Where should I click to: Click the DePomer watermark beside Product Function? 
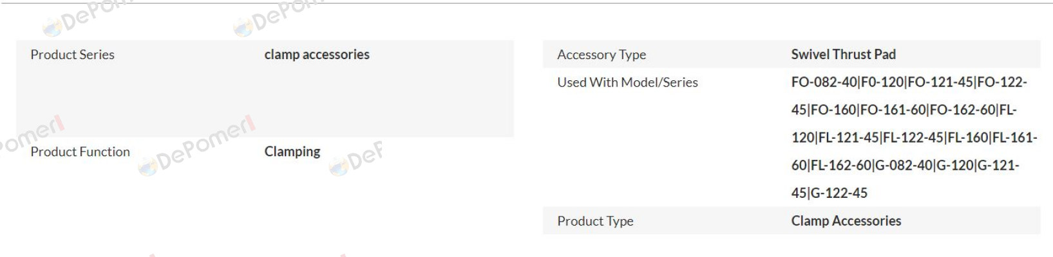[x=197, y=145]
